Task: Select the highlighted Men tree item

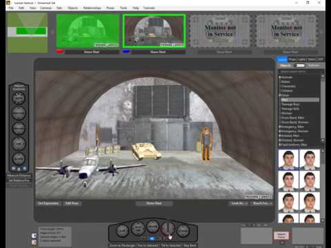Action: click(300, 100)
